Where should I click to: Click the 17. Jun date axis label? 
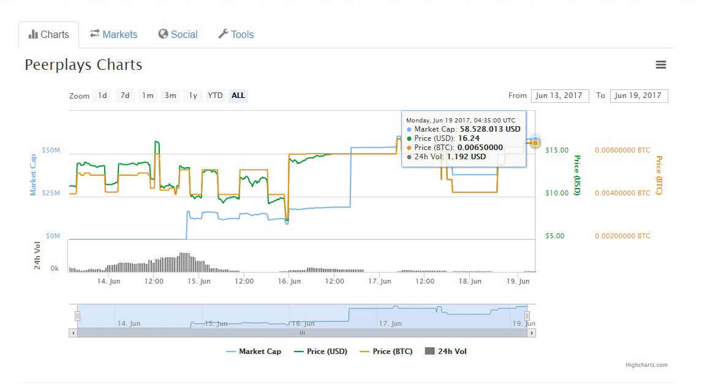[x=379, y=281]
